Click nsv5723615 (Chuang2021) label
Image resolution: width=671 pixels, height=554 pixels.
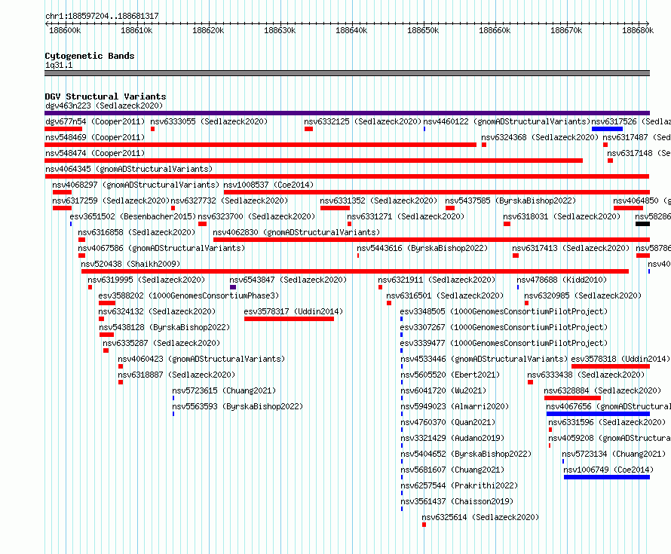[x=224, y=390]
